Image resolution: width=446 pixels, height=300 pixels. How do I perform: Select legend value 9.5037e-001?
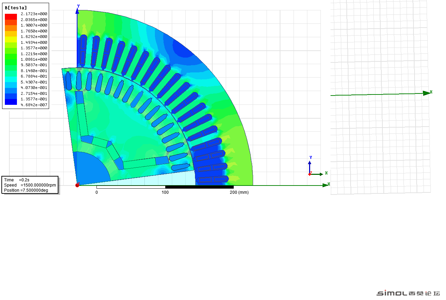pos(34,65)
